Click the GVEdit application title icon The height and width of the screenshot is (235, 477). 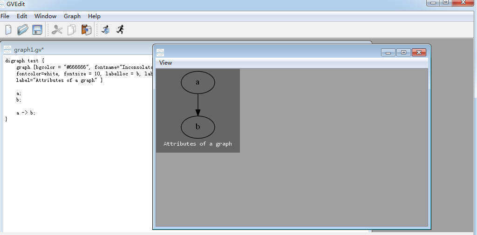click(x=2, y=4)
